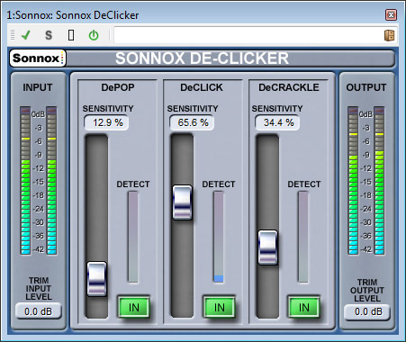Click the INPUT panel label
This screenshot has height=342, width=406.
tap(38, 87)
